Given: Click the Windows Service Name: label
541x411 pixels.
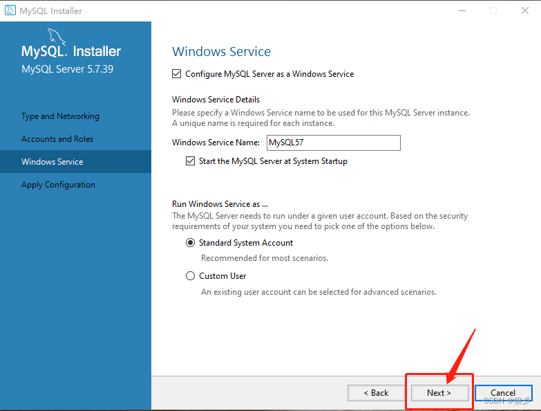Looking at the screenshot, I should [216, 143].
